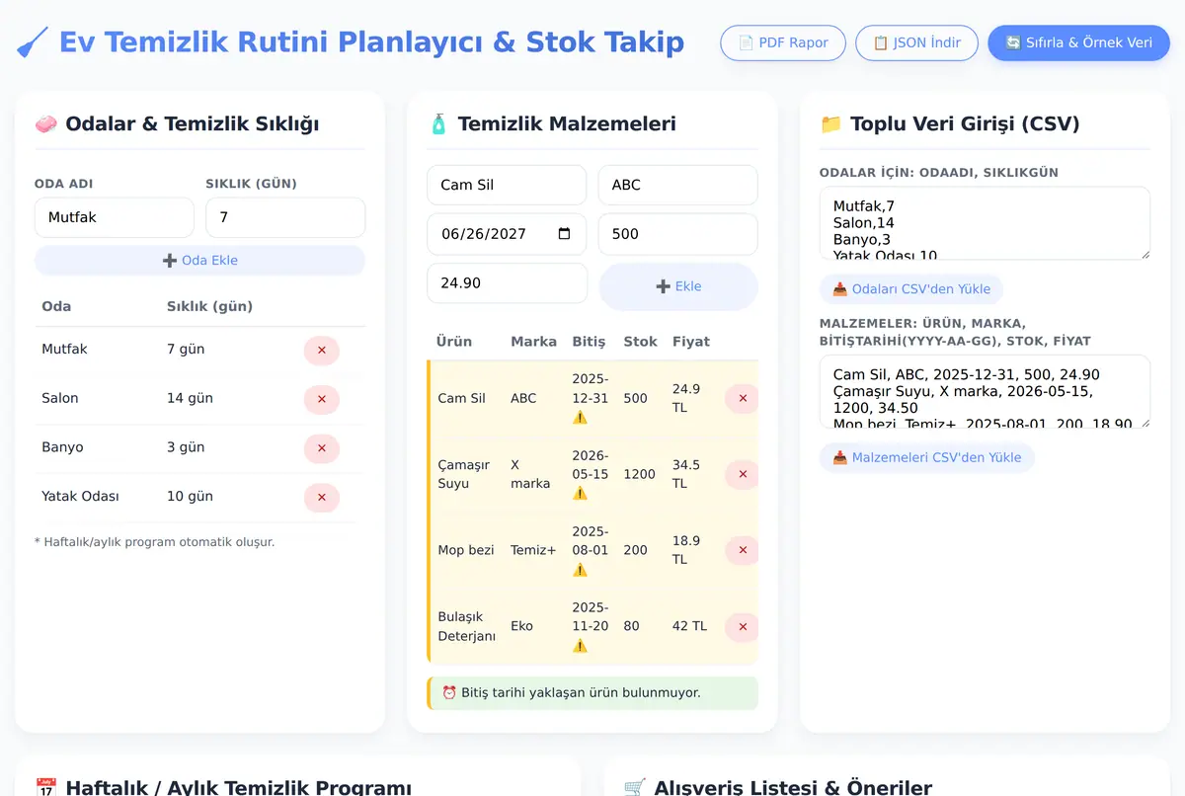Delete the Mutfak room row
This screenshot has height=796, width=1185.
coord(321,350)
